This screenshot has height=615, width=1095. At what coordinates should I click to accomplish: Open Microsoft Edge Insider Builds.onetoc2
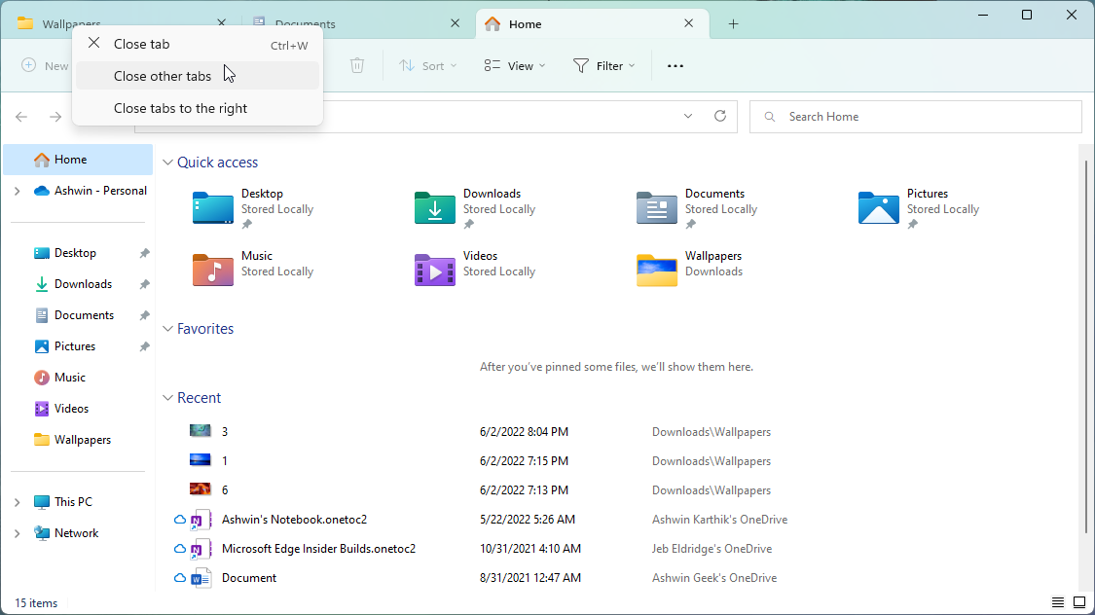point(318,549)
